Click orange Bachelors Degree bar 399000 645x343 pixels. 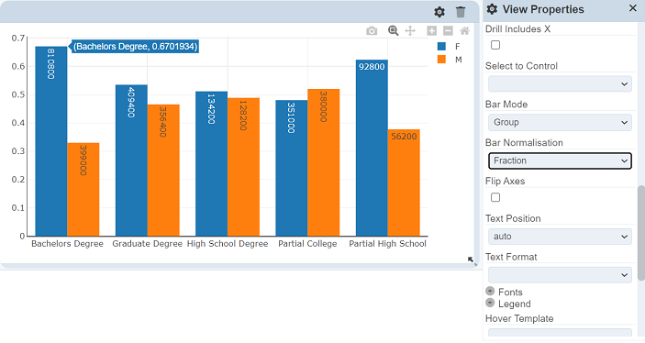point(83,190)
